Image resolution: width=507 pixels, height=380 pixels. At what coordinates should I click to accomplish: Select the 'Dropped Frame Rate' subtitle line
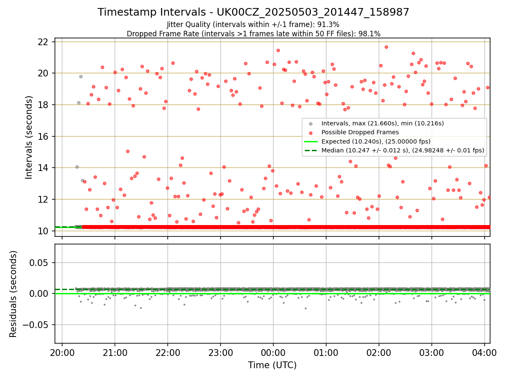coord(253,34)
